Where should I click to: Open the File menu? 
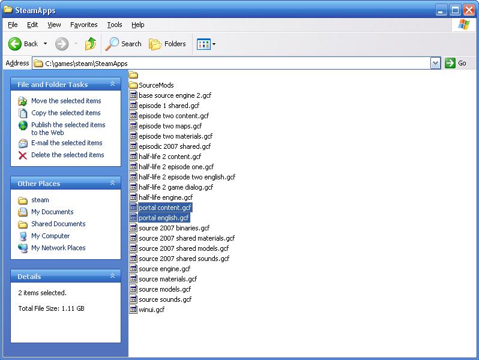tap(13, 25)
